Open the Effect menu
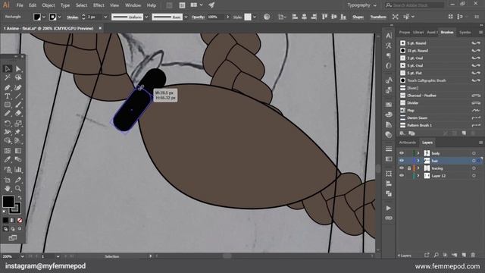485x273 pixels. pos(99,5)
